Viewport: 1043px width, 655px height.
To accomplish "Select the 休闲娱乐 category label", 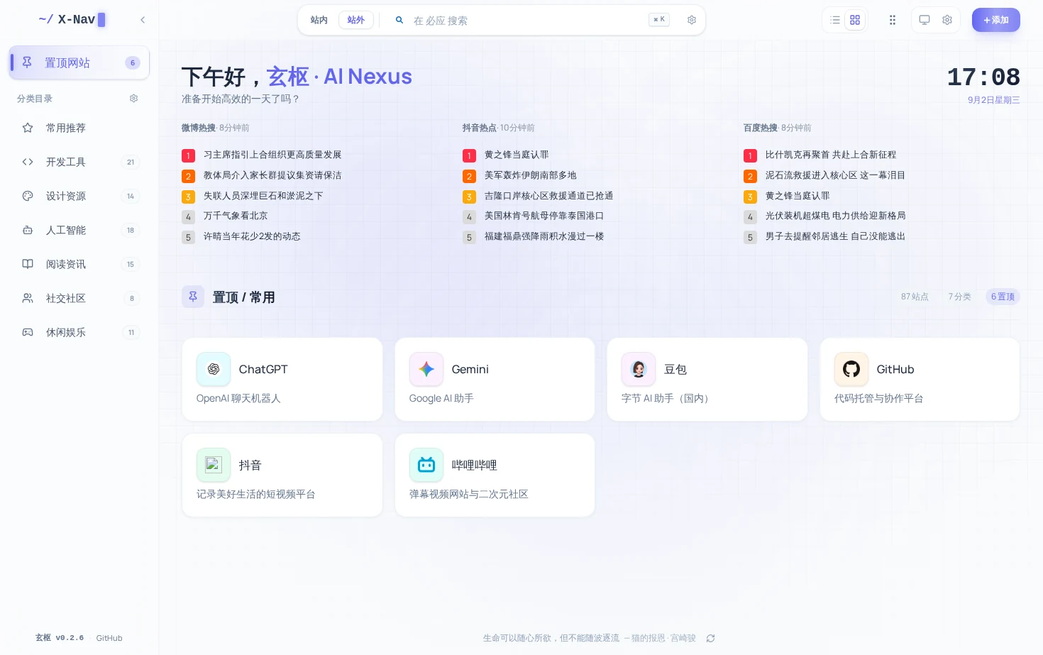I will point(66,332).
